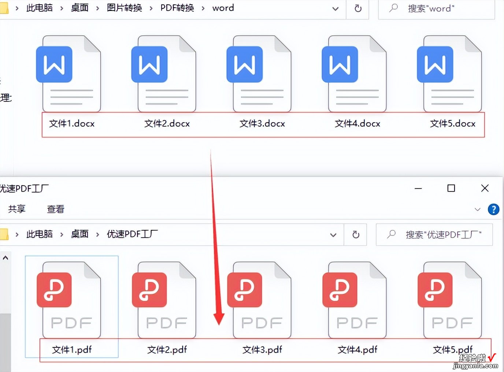
Task: Select the 文件2.docx Word file icon
Action: click(x=164, y=74)
